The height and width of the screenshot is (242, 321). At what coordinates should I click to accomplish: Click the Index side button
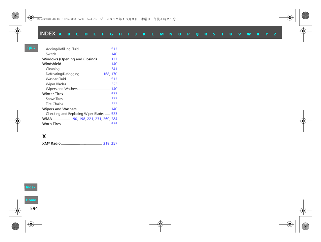click(x=31, y=187)
